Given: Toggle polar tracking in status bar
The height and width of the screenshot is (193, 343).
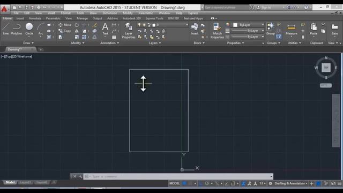Looking at the screenshot, I should tap(207, 183).
